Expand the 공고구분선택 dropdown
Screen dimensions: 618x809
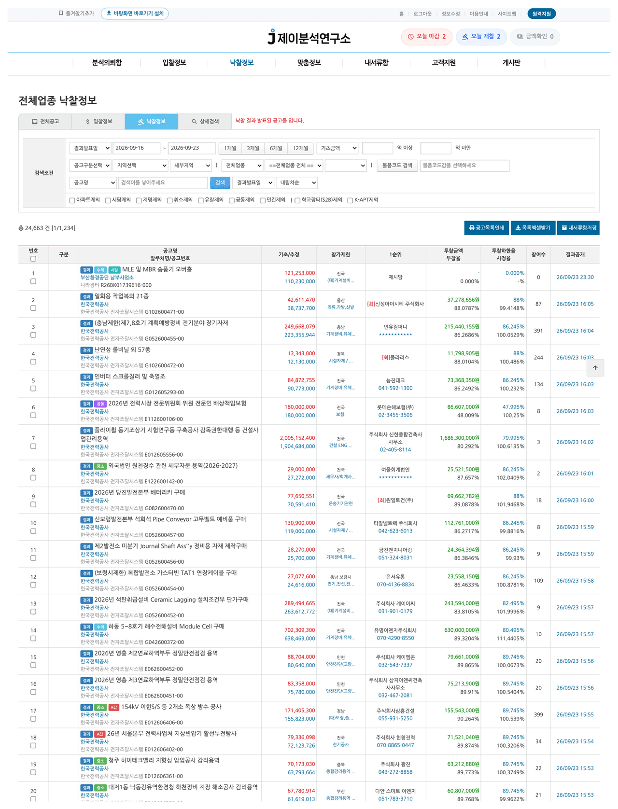point(90,166)
